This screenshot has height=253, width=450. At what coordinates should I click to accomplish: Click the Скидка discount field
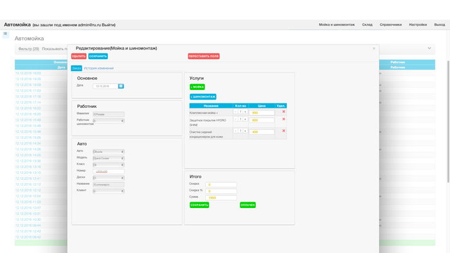click(221, 184)
